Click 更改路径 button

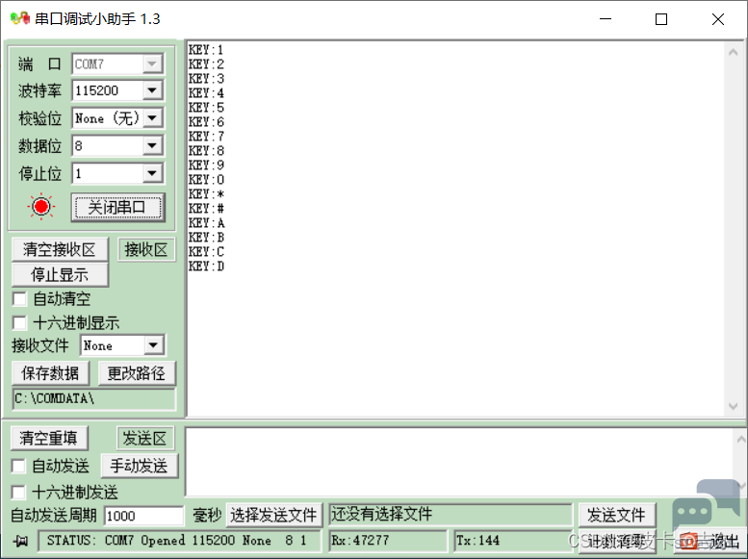tap(137, 373)
